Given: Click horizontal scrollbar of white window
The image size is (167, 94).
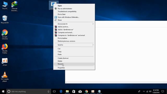Looking at the screenshot, I should (116, 83).
